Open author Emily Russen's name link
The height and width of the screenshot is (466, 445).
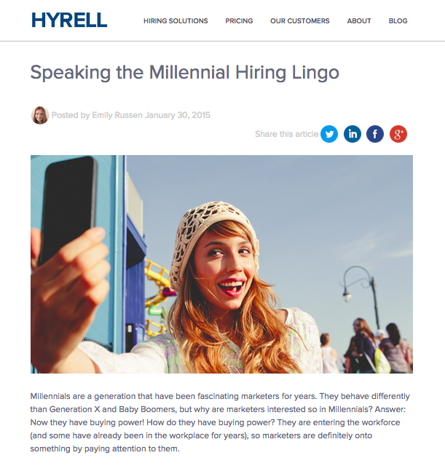tap(117, 115)
